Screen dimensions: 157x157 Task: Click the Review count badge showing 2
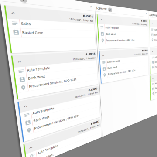coord(110,10)
